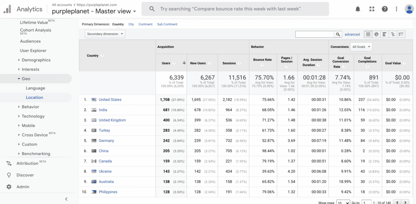416x204 pixels.
Task: Click the Admin gear icon
Action: (9, 187)
